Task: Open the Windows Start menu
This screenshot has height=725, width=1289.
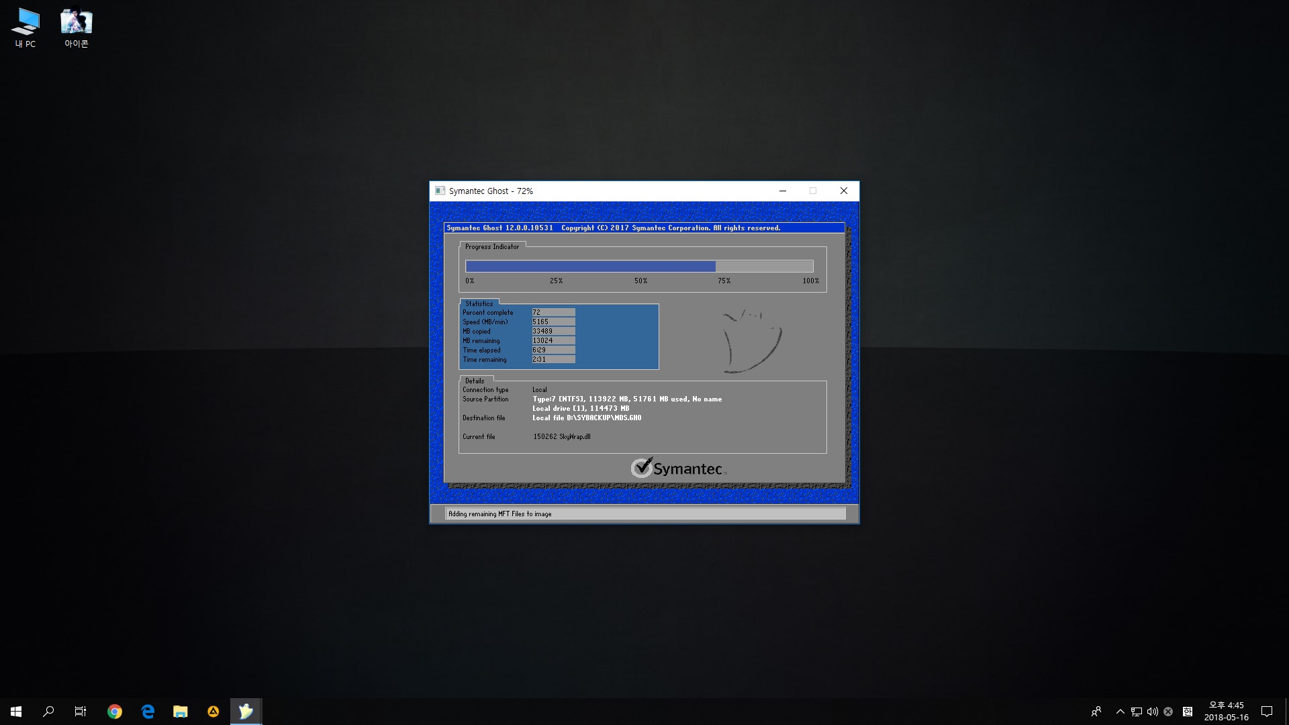Action: [x=16, y=712]
